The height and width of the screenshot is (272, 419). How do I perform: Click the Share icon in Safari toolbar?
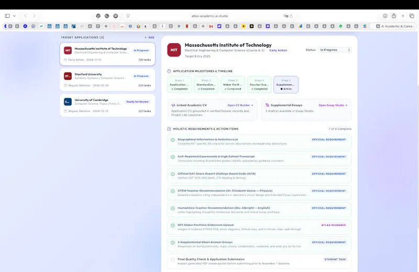click(x=394, y=16)
